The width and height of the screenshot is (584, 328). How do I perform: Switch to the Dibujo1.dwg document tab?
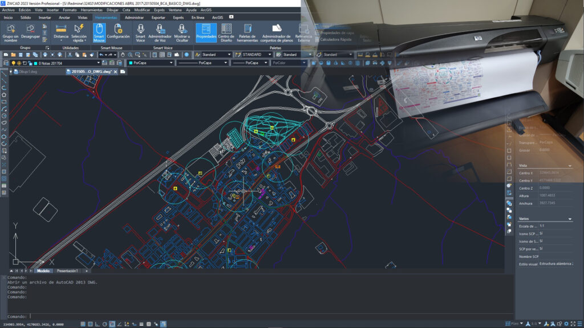(29, 72)
